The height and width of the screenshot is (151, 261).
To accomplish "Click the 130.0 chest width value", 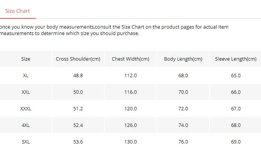I will point(130,142).
